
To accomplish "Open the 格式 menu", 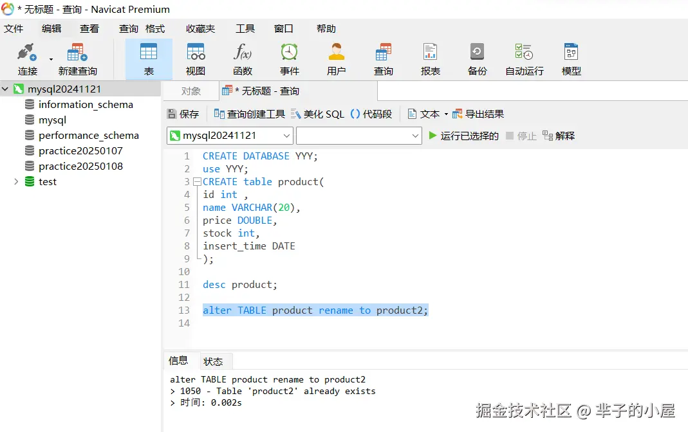I will pyautogui.click(x=155, y=29).
